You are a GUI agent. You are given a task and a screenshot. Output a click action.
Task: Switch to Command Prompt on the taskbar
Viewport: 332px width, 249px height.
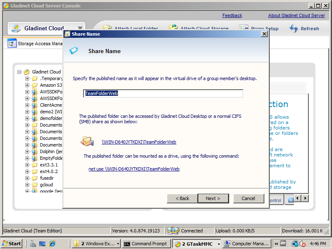coord(146,244)
